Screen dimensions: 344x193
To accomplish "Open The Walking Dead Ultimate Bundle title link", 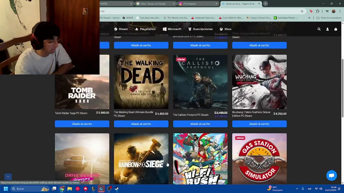I will [134, 114].
